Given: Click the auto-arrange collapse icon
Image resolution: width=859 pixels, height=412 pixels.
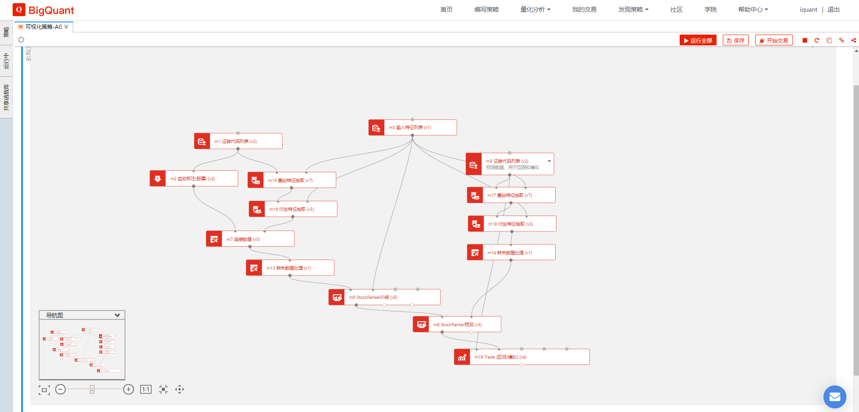Looking at the screenshot, I should [163, 390].
